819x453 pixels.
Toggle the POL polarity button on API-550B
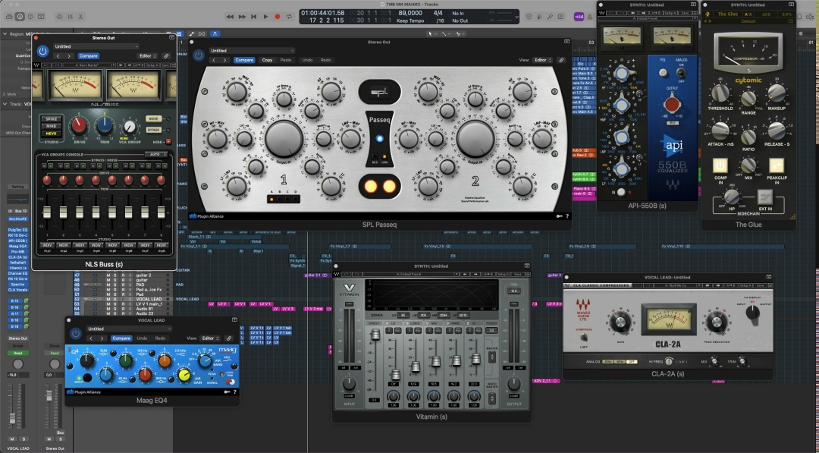(x=663, y=73)
